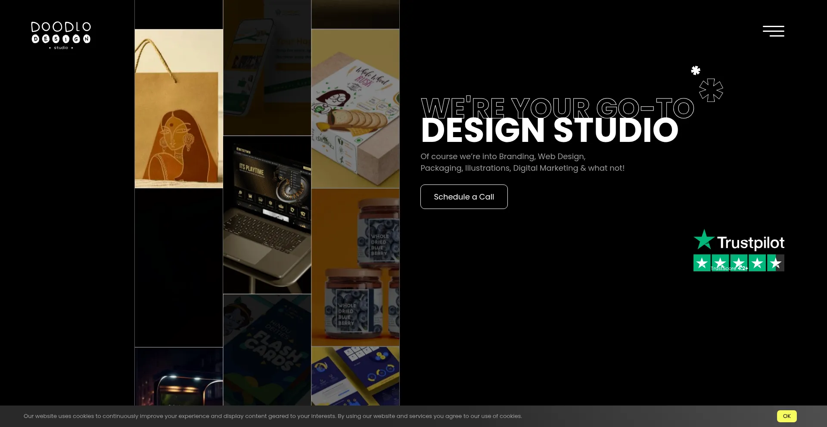827x427 pixels.
Task: Open the phone app mockup thumbnail
Action: [267, 68]
